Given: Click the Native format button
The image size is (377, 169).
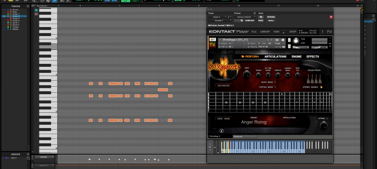Looking at the screenshot, I should click(271, 21).
